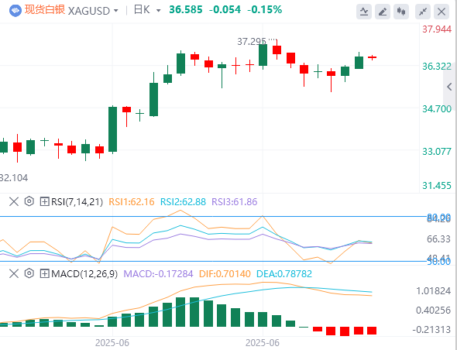Toggle MACD panel expand plus box
The image size is (457, 350).
tap(44, 273)
